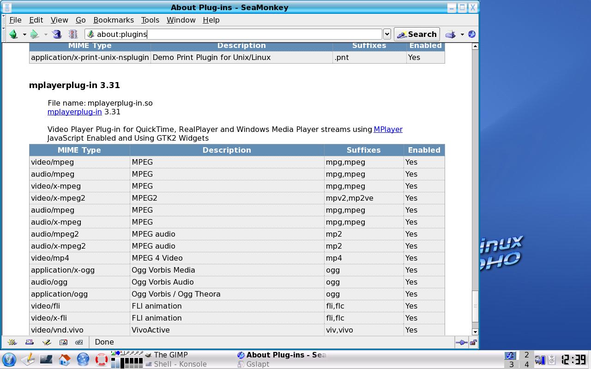Open Mail & Newsgroups from the status bar

point(30,342)
